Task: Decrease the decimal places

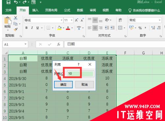Action: click(x=159, y=28)
